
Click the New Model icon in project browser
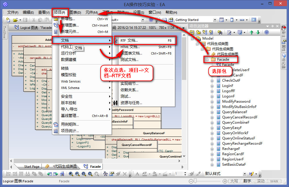coord(192,32)
